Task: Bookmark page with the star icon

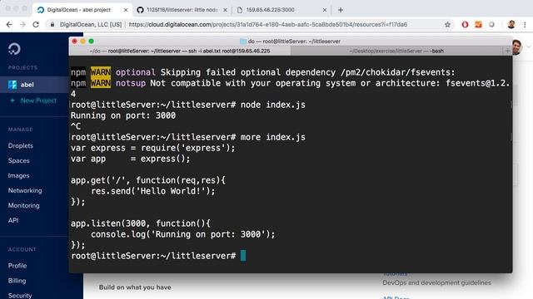Action: (447, 24)
